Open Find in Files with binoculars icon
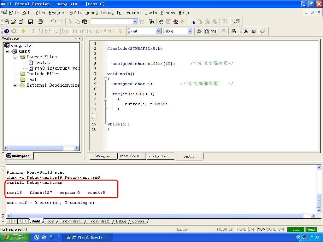The width and height of the screenshot is (323, 242). coord(151,21)
